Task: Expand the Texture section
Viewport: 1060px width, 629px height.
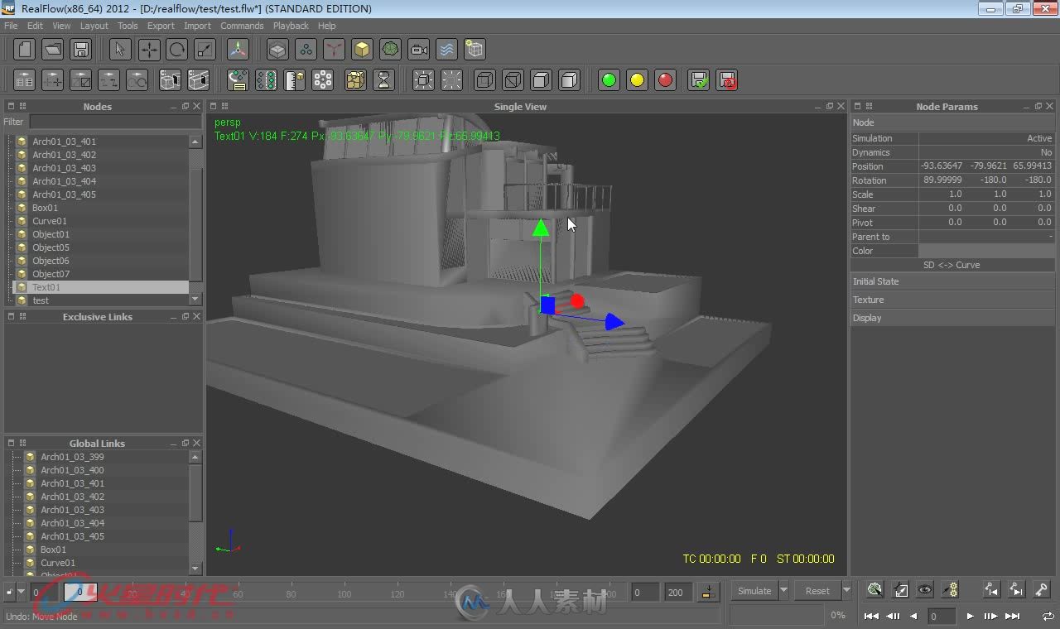Action: click(x=952, y=300)
